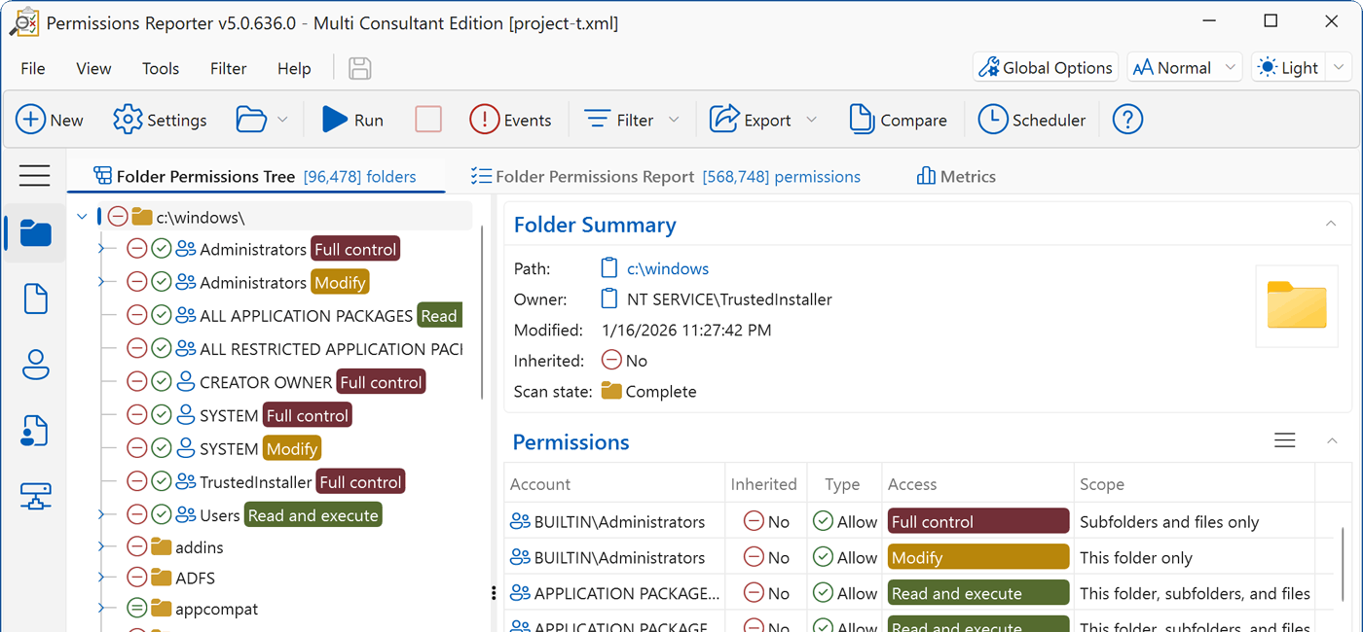
Task: Open the Filter menu in menu bar
Action: point(229,68)
